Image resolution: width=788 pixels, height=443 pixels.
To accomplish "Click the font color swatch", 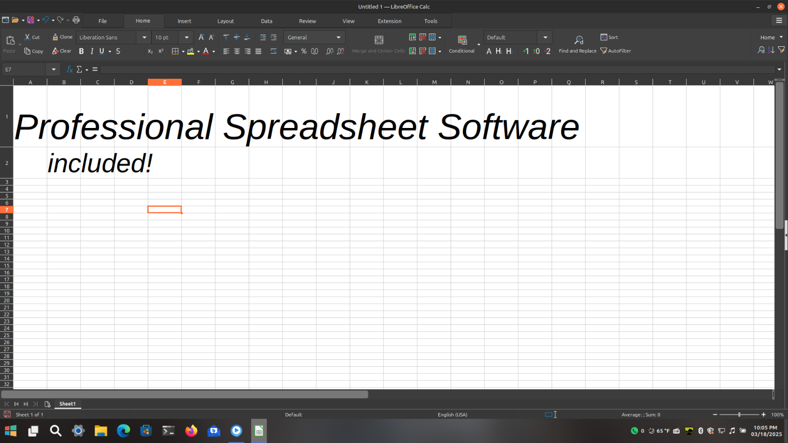I will (206, 51).
